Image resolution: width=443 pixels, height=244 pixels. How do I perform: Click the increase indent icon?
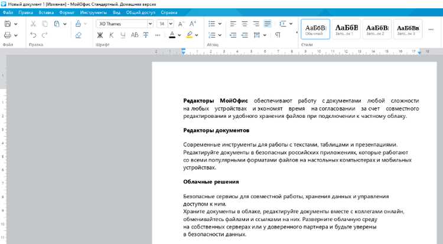(245, 35)
